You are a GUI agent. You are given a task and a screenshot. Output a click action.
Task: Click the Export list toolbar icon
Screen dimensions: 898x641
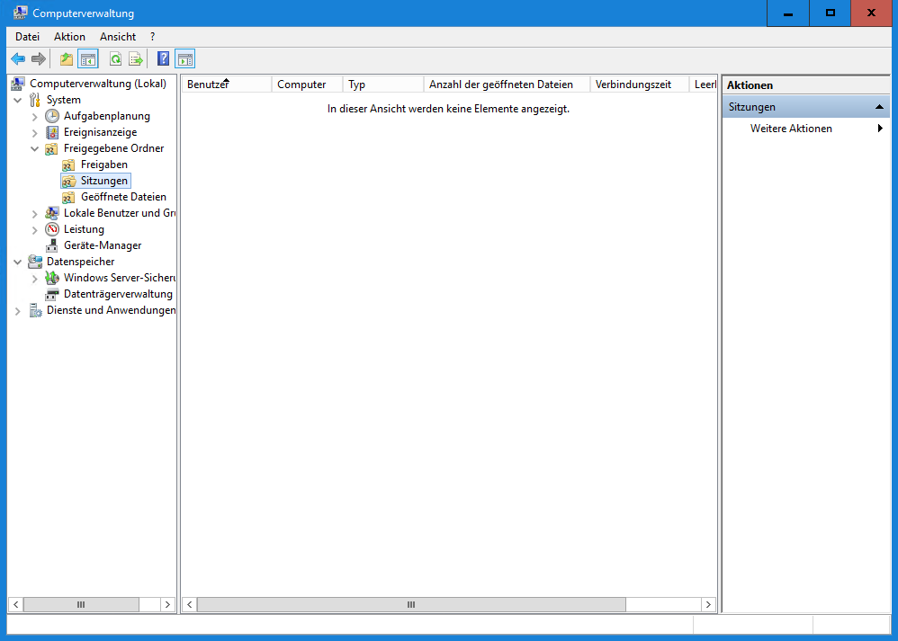point(136,59)
